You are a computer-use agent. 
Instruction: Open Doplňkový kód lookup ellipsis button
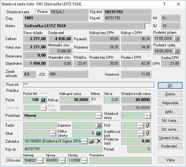point(141,133)
